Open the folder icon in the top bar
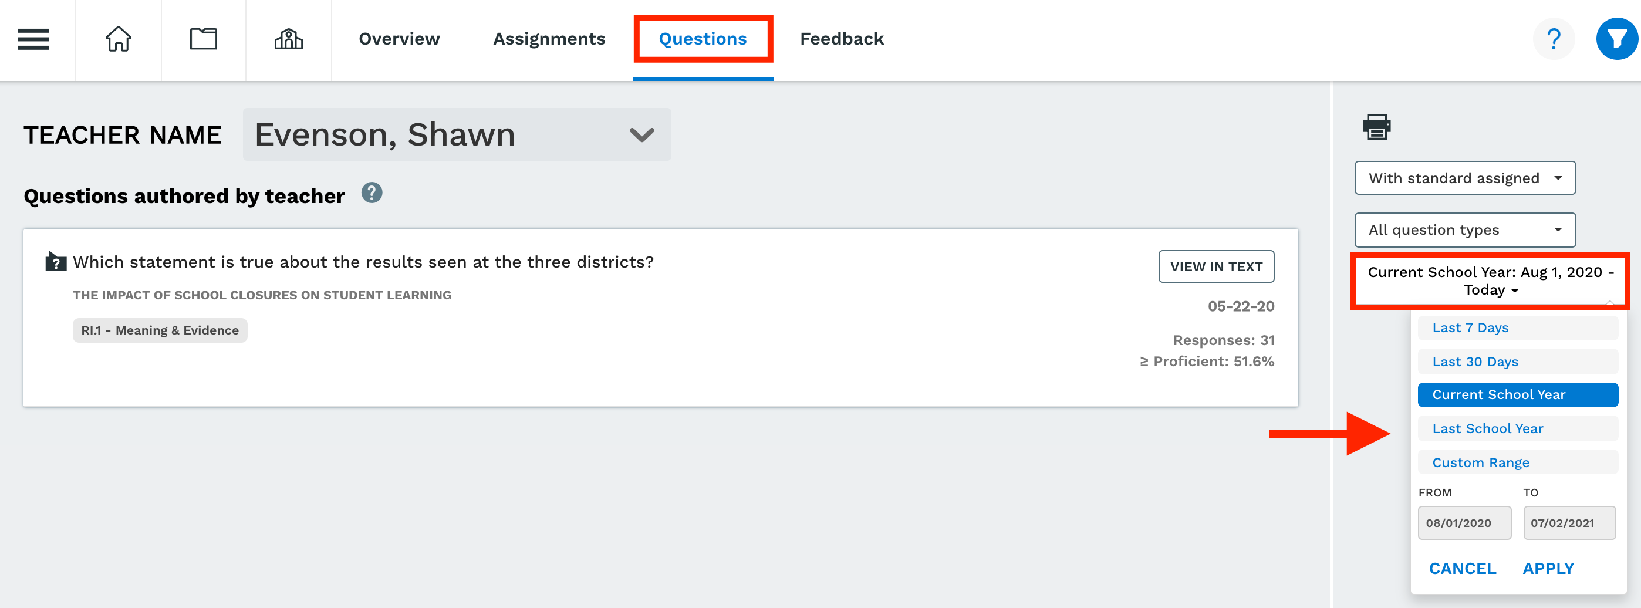The image size is (1641, 608). (x=203, y=39)
